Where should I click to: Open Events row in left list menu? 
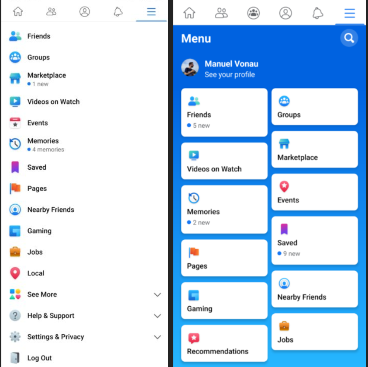[85, 123]
